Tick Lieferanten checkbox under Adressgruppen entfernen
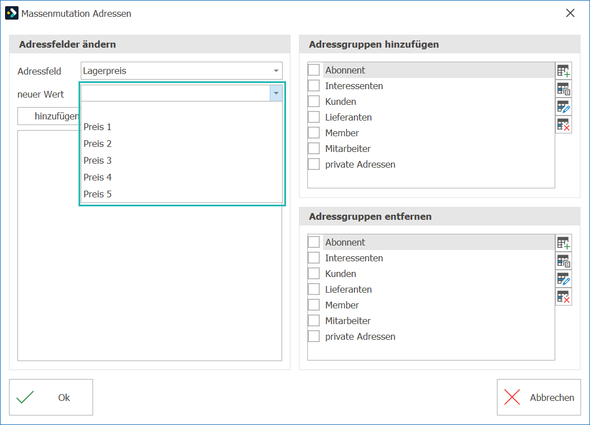Viewport: 590px width, 425px height. (314, 289)
